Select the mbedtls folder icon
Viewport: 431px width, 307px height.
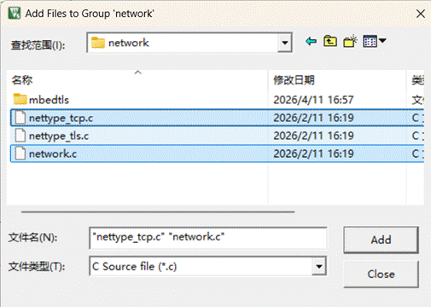pyautogui.click(x=20, y=99)
